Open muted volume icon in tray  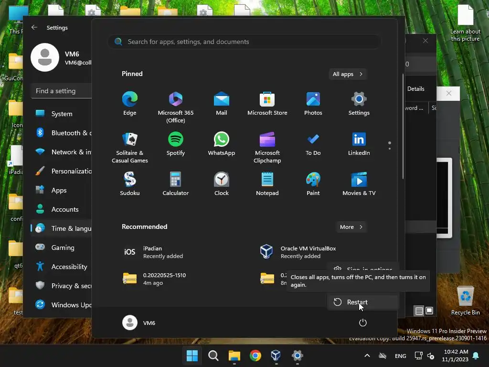coord(431,356)
